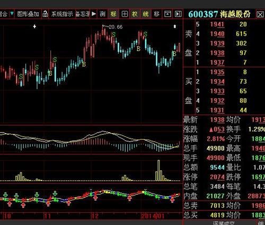
Task: Click the 总卖 value 7013
Action: pos(217,205)
